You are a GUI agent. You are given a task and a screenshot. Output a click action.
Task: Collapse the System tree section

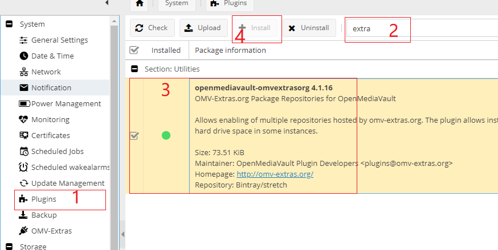9,24
